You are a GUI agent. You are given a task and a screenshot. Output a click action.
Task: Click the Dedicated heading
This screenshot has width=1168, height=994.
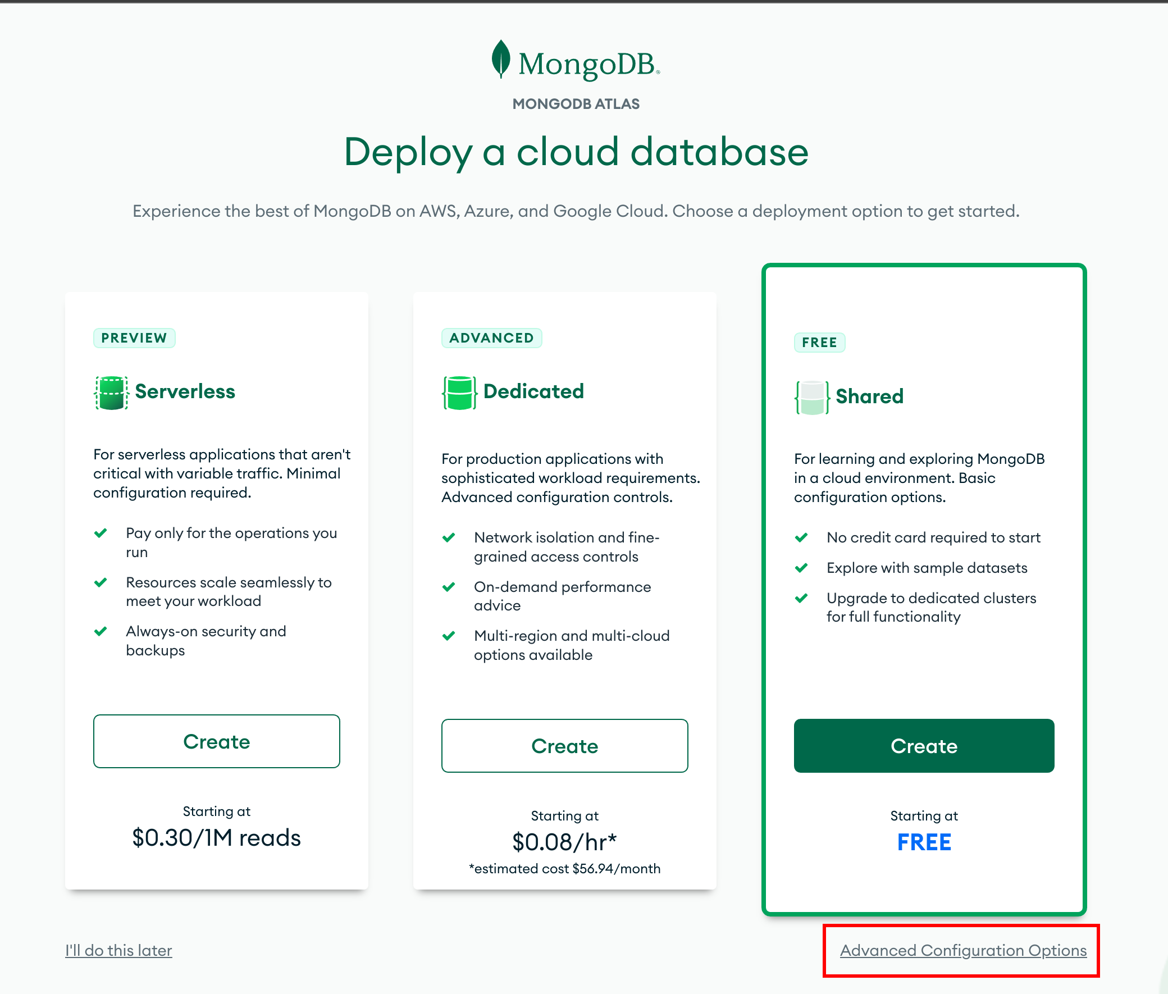[533, 391]
